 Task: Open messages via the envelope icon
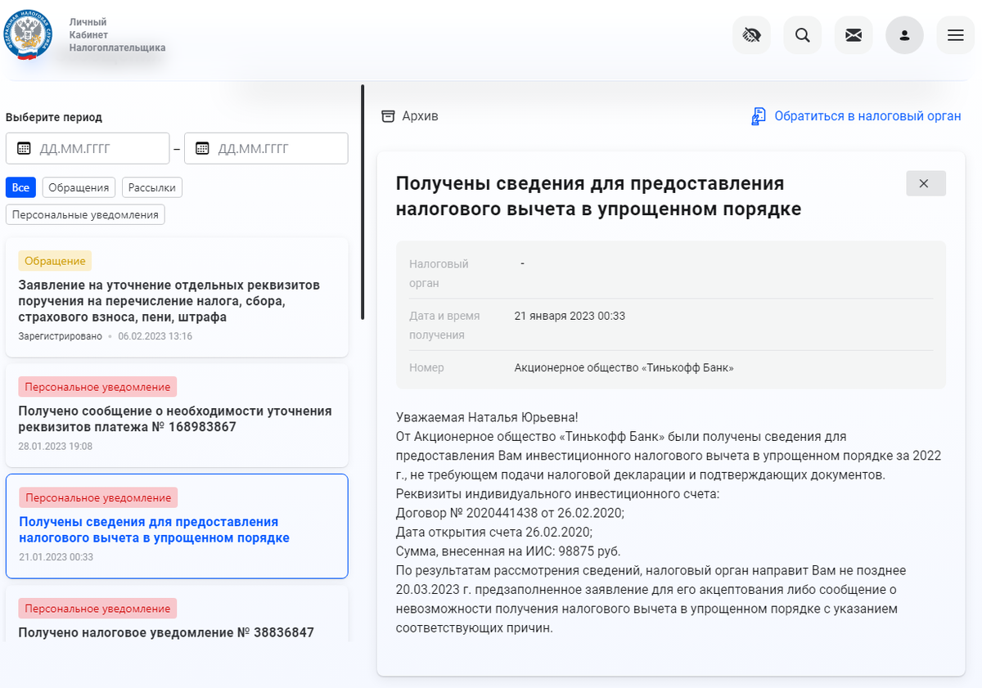click(x=854, y=34)
